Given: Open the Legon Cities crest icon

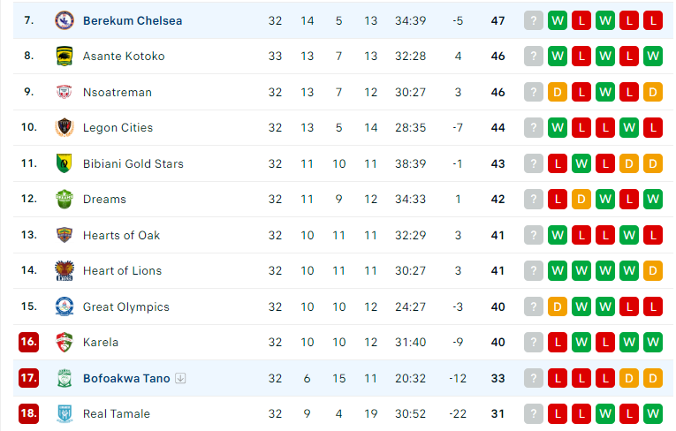Looking at the screenshot, I should [x=65, y=127].
